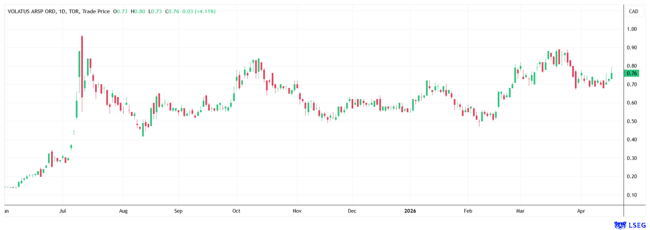Click the Mar time axis marker

520,211
